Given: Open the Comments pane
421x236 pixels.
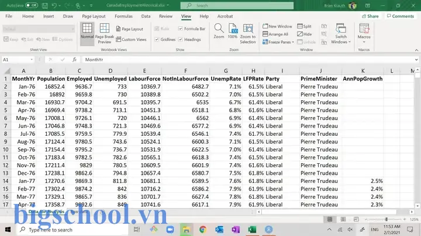Looking at the screenshot, I should [x=401, y=16].
